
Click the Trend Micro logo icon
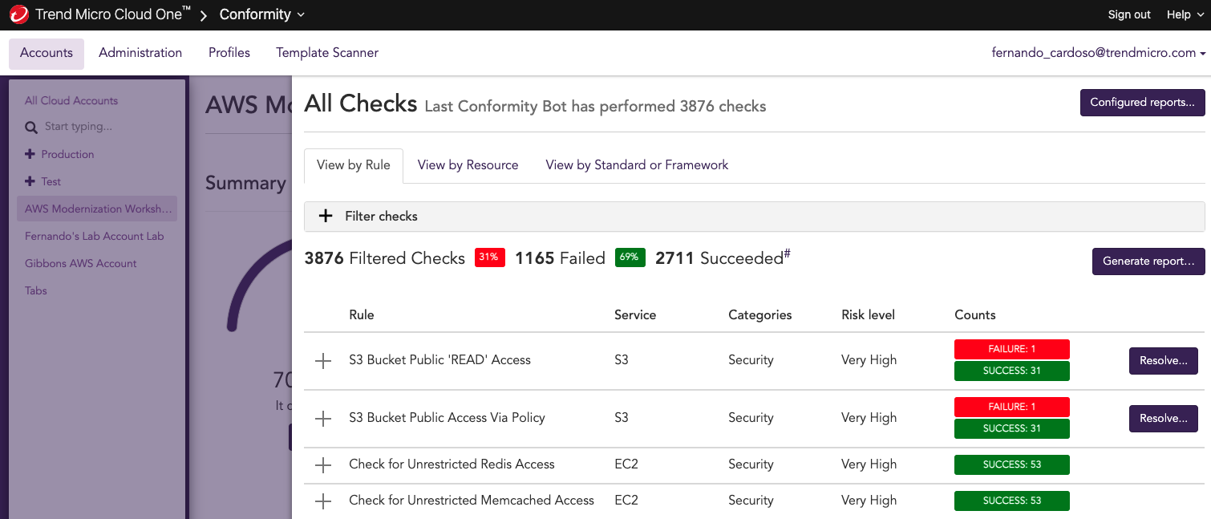click(x=19, y=15)
